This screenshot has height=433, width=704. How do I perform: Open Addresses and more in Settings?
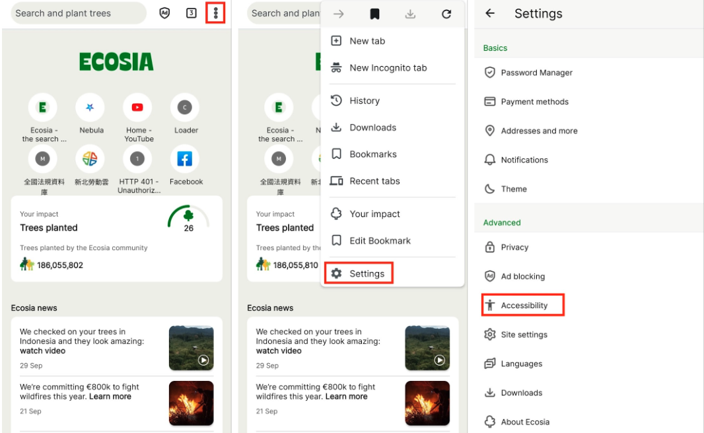click(589, 131)
